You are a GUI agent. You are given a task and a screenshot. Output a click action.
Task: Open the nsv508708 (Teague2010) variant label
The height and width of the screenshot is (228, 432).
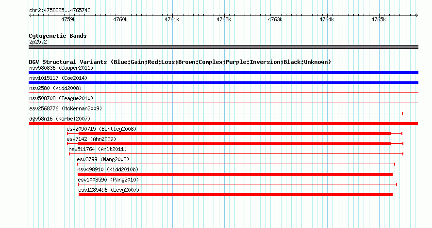61,98
